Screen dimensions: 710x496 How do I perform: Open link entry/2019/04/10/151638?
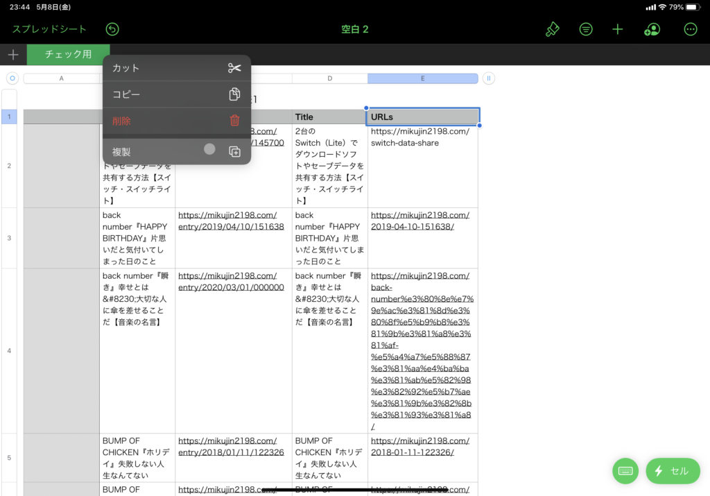click(x=231, y=221)
